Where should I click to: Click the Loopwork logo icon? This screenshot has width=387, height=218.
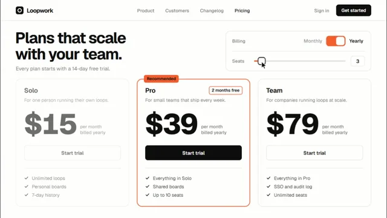point(19,10)
